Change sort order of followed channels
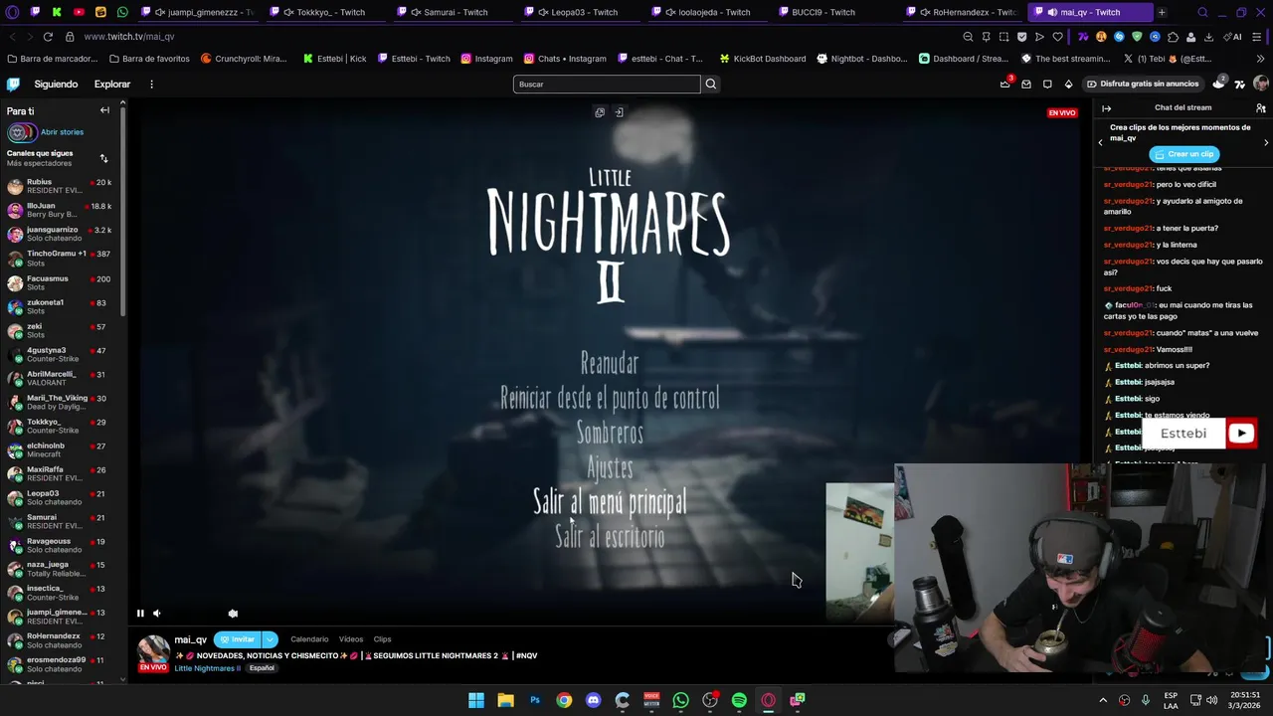The image size is (1273, 716). pos(103,158)
